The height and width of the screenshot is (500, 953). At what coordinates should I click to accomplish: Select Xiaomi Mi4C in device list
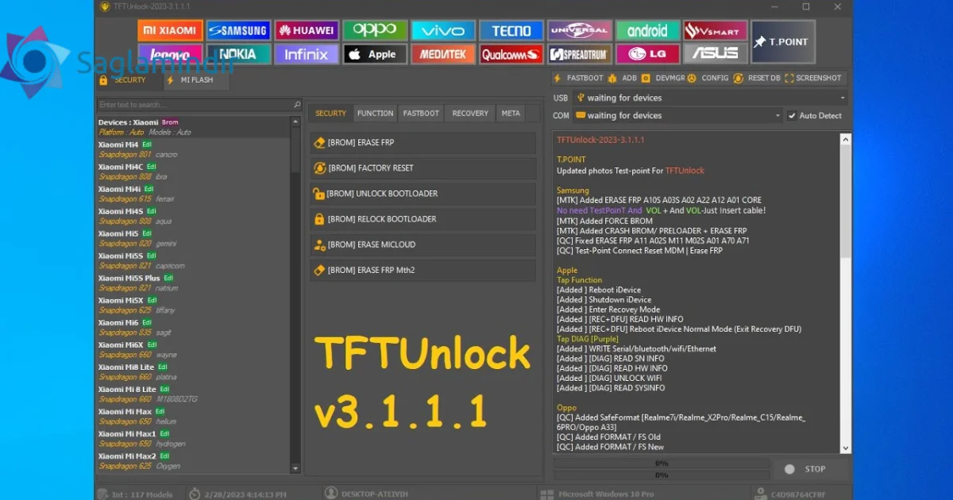(x=193, y=172)
